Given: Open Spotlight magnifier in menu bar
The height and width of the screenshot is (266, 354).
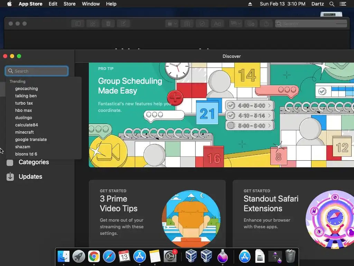Looking at the screenshot, I should pyautogui.click(x=332, y=4).
